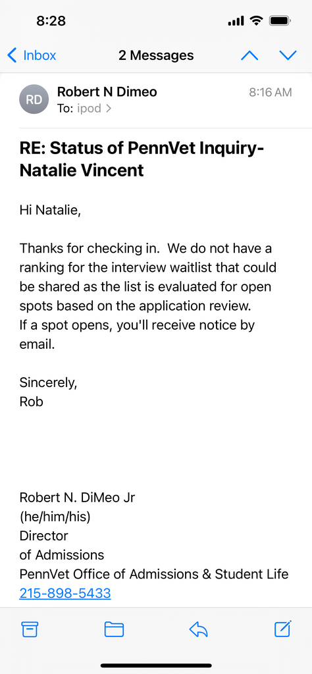Open the move-to-folder icon
Image resolution: width=312 pixels, height=674 pixels.
(115, 630)
